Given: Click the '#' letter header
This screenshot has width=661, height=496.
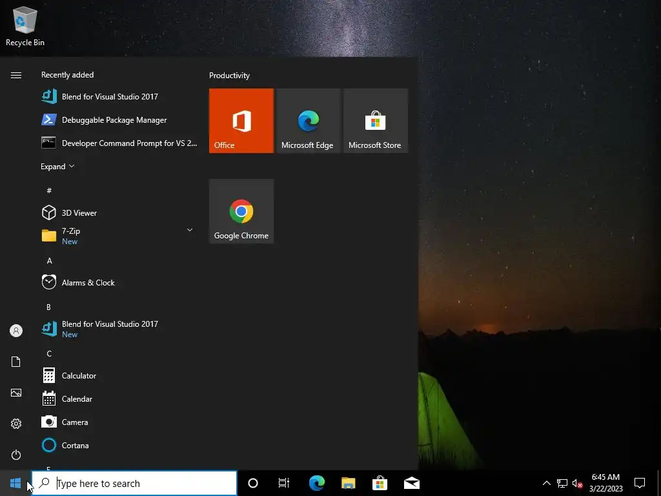Looking at the screenshot, I should coord(49,191).
